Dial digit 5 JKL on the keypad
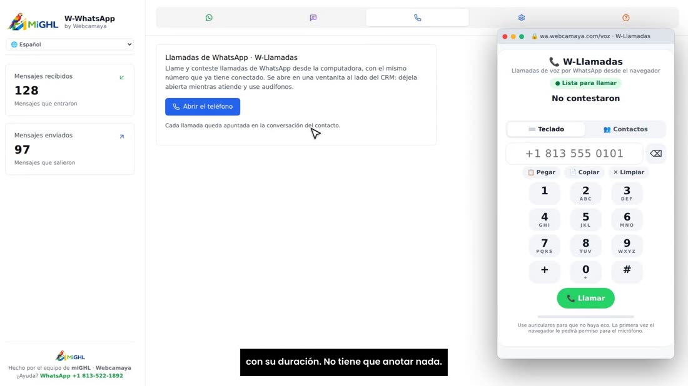This screenshot has width=688, height=386. (x=586, y=219)
